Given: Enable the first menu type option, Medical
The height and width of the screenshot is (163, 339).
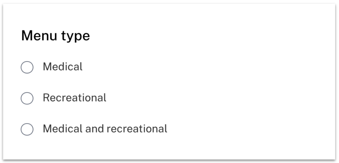Looking at the screenshot, I should [27, 67].
